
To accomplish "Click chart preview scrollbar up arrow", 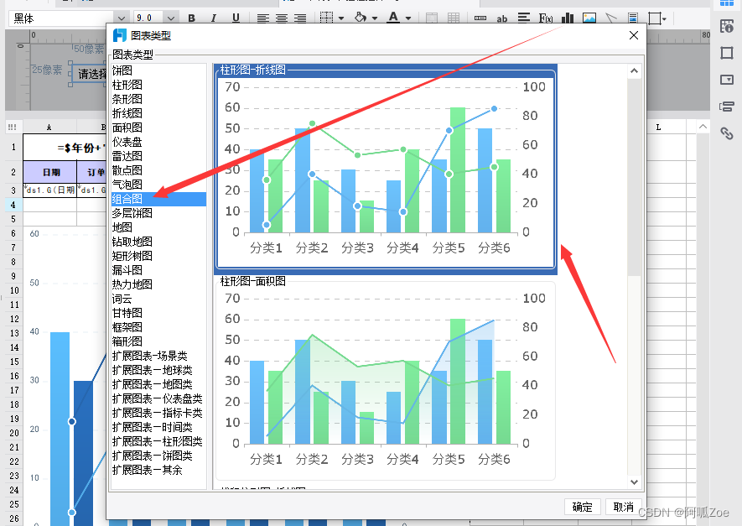I will 634,71.
